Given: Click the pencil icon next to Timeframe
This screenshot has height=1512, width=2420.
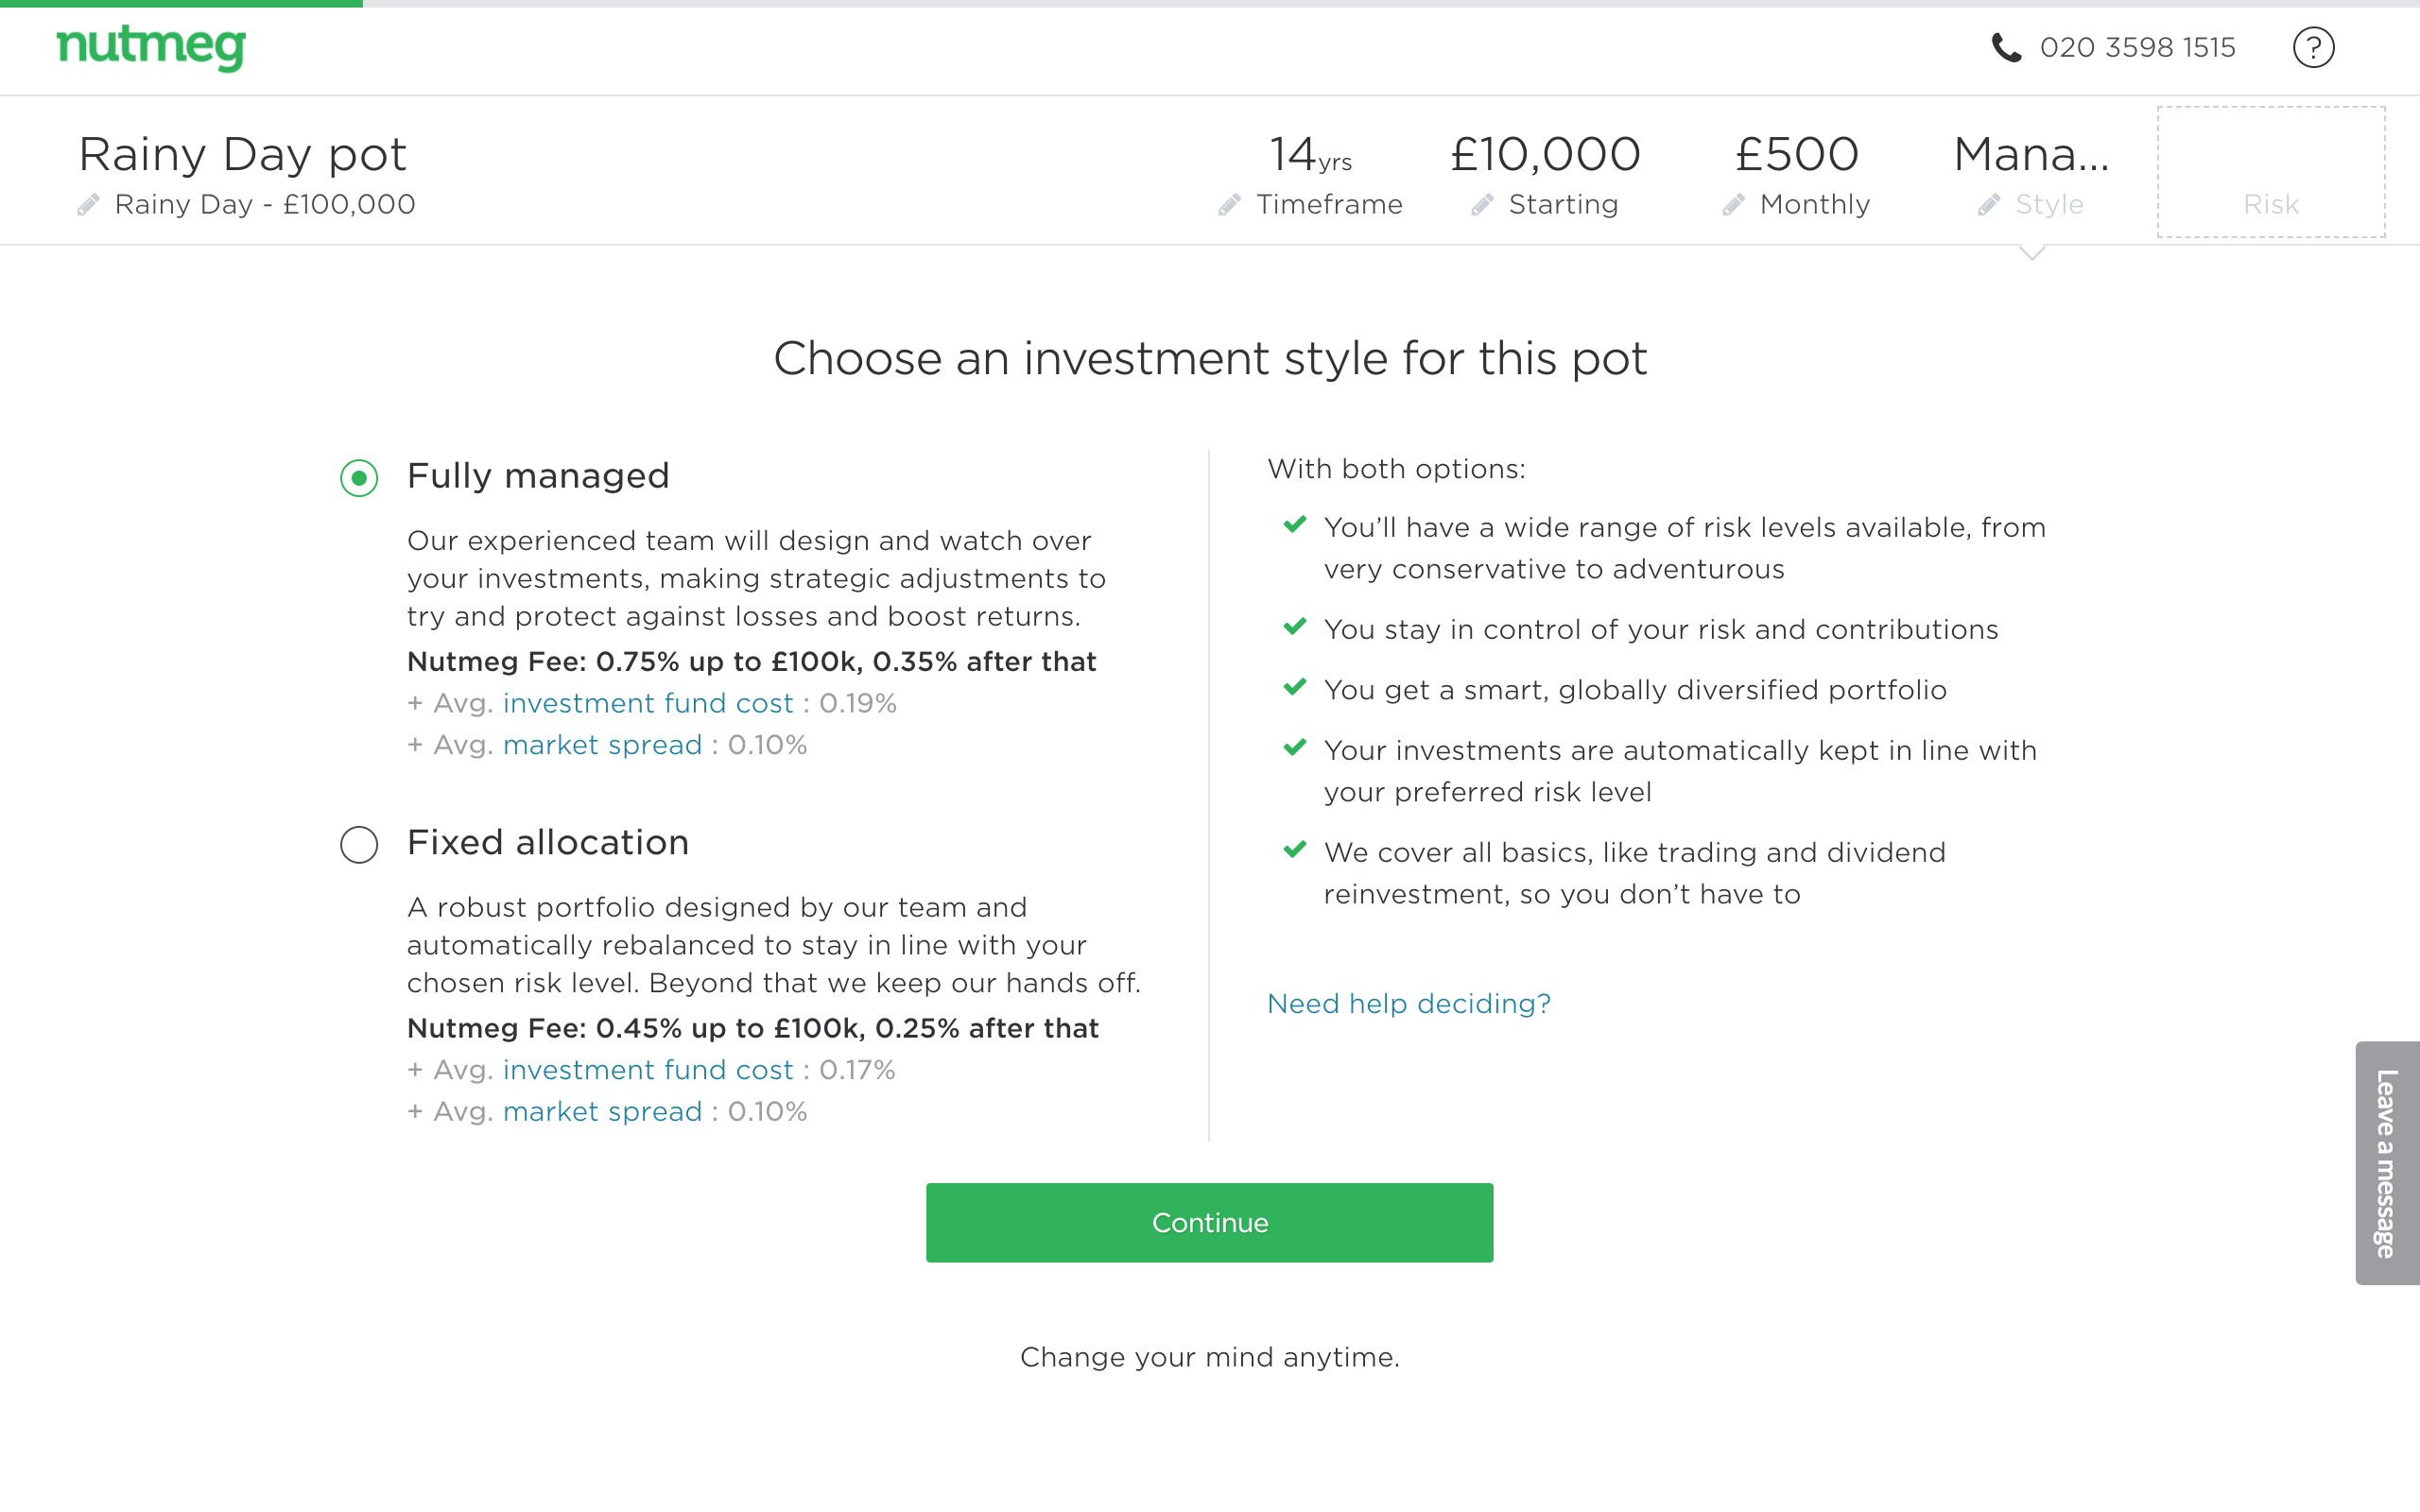Looking at the screenshot, I should pos(1230,205).
